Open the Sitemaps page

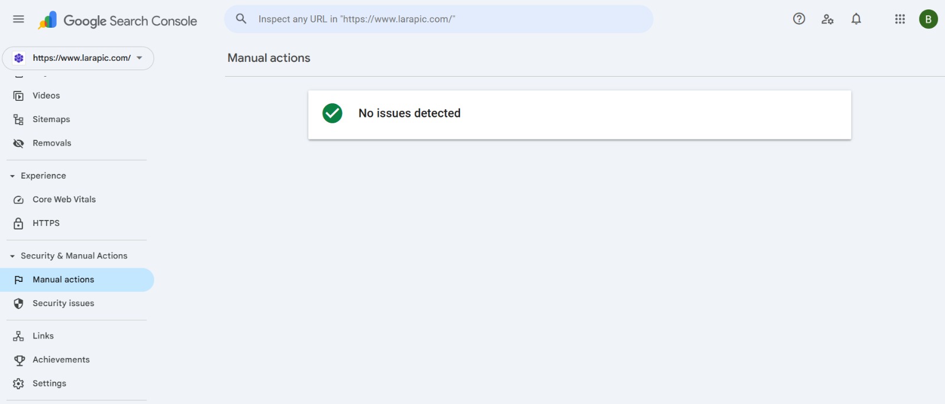[x=51, y=119]
